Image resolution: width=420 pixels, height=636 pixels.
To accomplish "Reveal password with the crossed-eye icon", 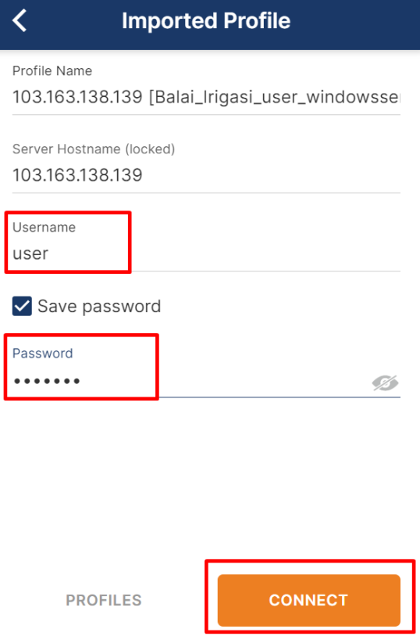I will pyautogui.click(x=385, y=383).
